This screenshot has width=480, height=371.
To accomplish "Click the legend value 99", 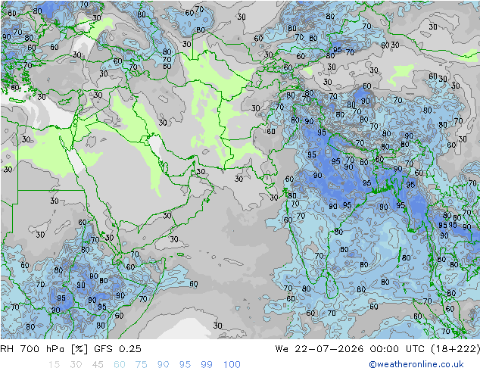I will pyautogui.click(x=207, y=365).
